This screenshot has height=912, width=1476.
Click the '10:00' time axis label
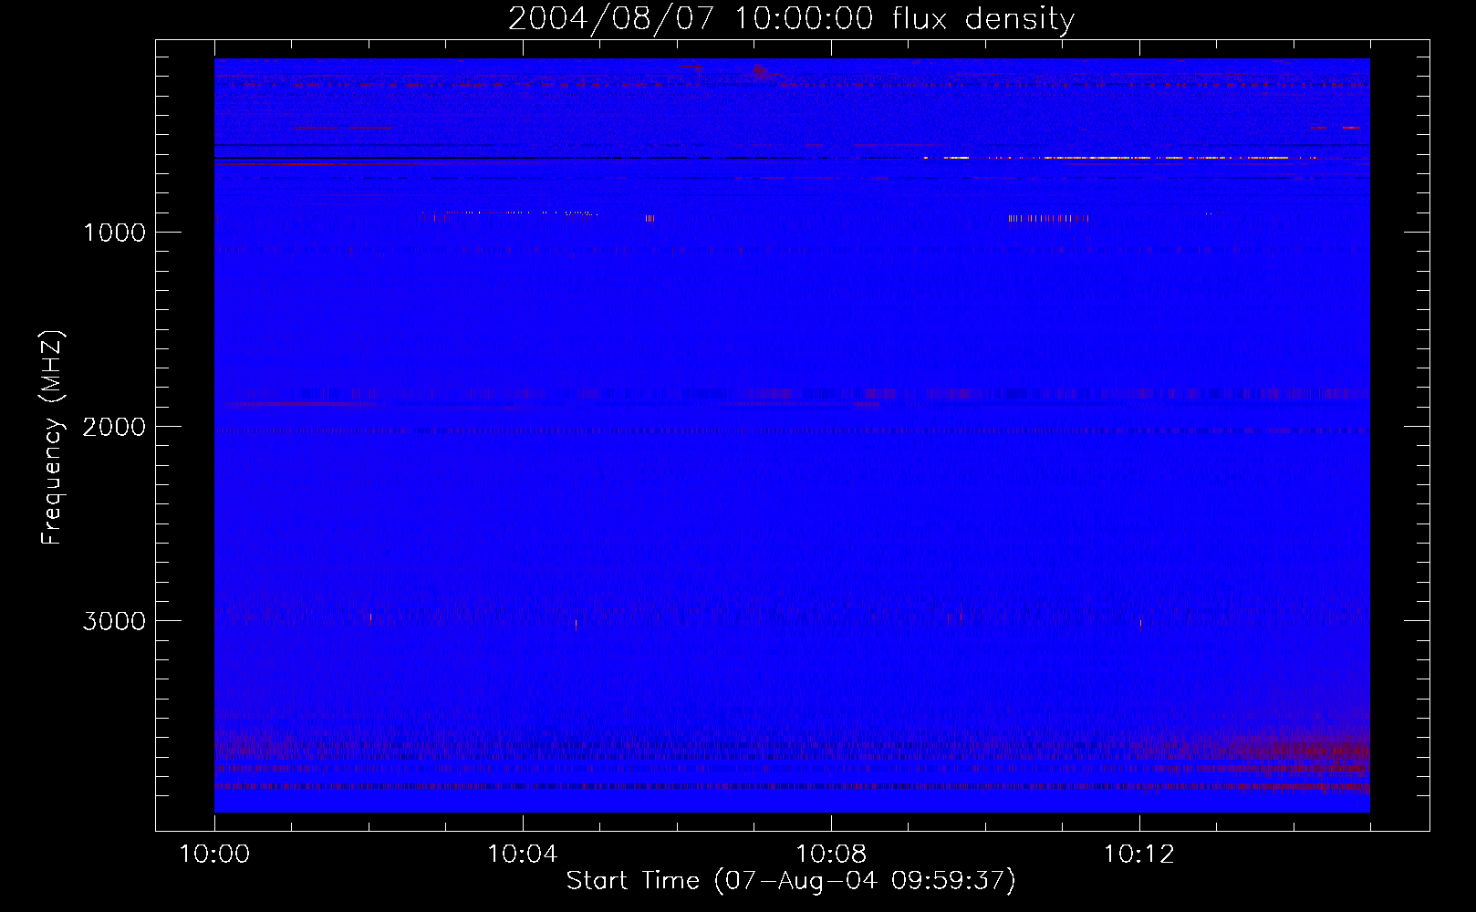[x=214, y=854]
